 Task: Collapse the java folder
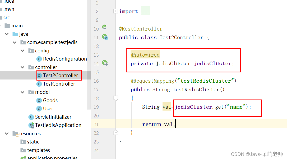coord(7,34)
